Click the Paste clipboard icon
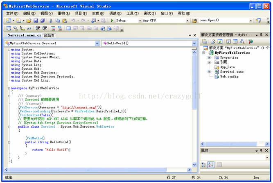273x183 pixels. tap(65, 21)
